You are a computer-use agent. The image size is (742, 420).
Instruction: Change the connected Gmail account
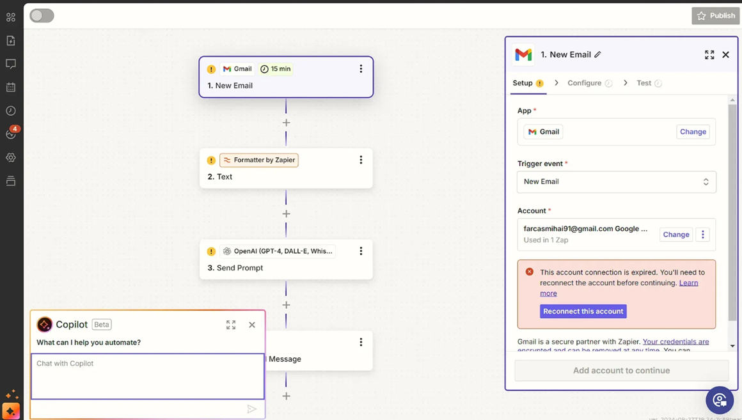[675, 235]
